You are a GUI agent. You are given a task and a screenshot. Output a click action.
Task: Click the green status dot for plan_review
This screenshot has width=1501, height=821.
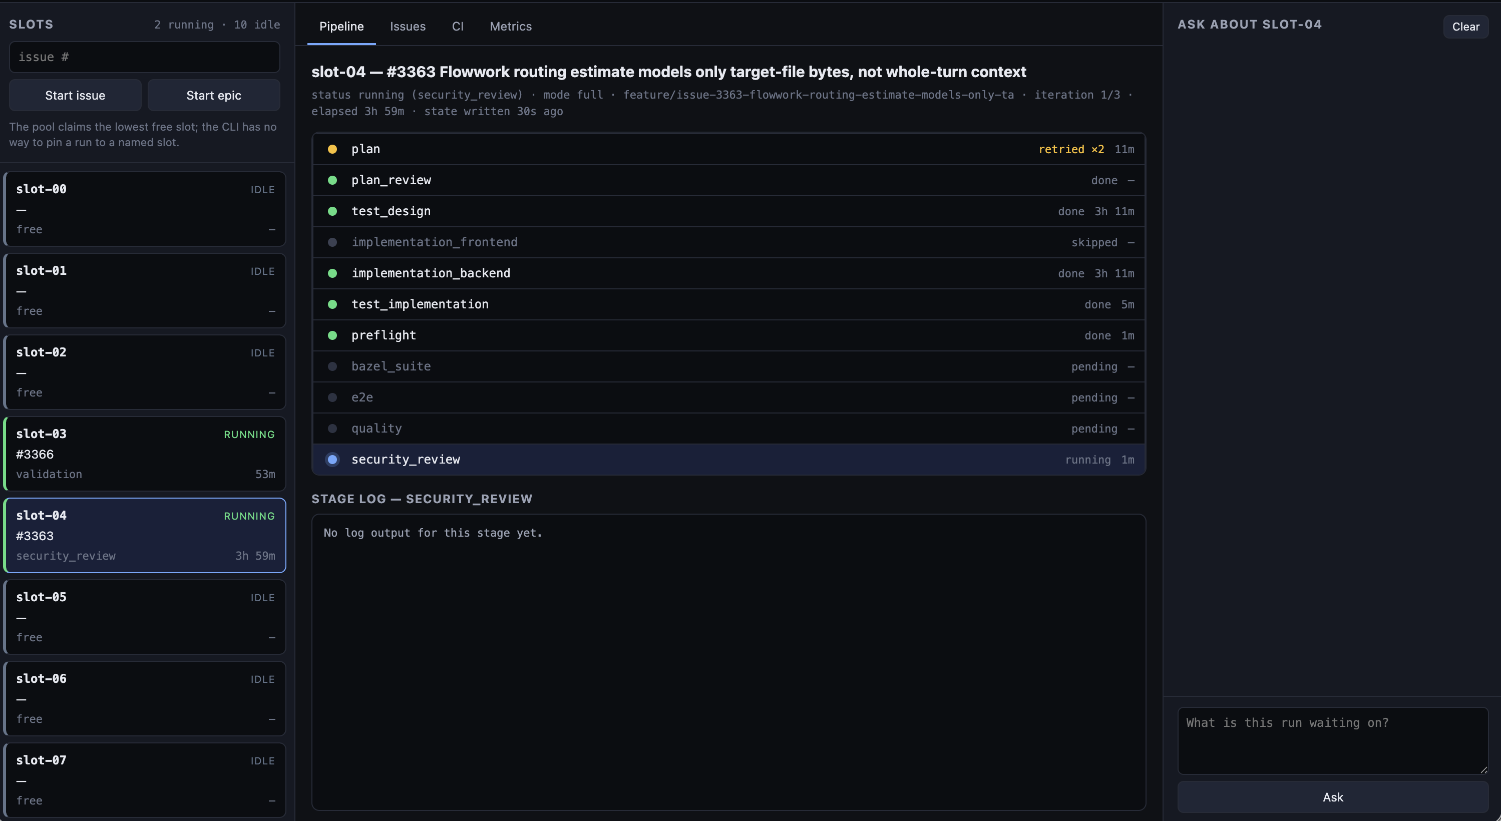click(332, 180)
